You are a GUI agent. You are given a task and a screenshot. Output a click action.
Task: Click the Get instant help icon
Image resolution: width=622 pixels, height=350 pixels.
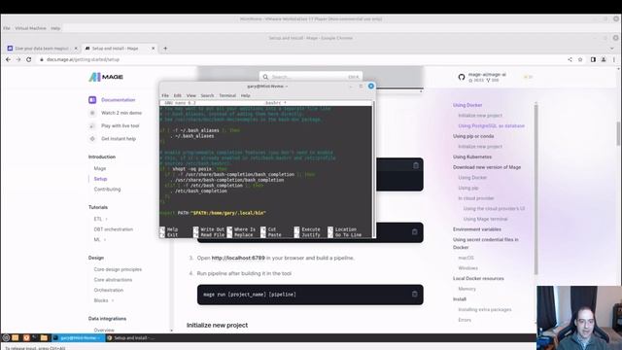tap(92, 139)
